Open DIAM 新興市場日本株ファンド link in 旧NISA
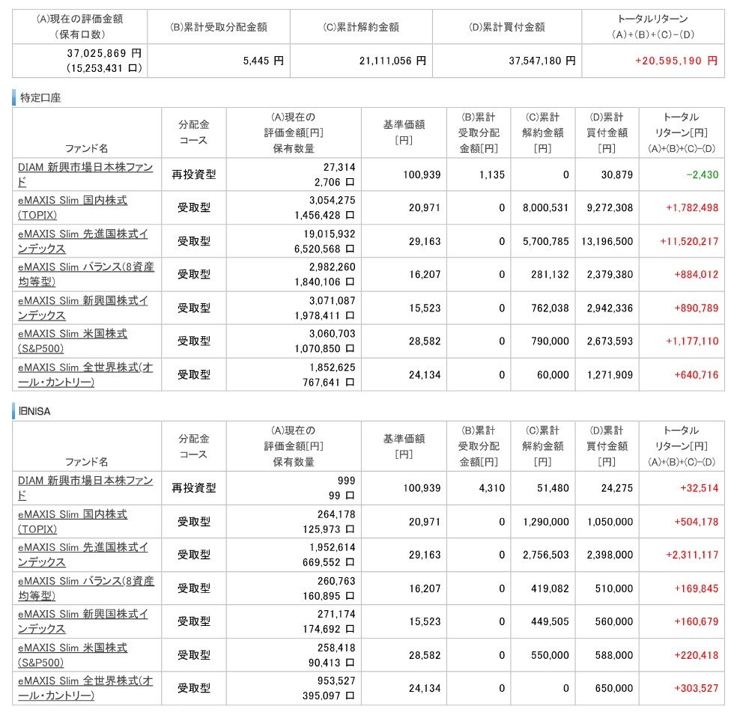Screen dimensions: 737x712 pyautogui.click(x=85, y=488)
